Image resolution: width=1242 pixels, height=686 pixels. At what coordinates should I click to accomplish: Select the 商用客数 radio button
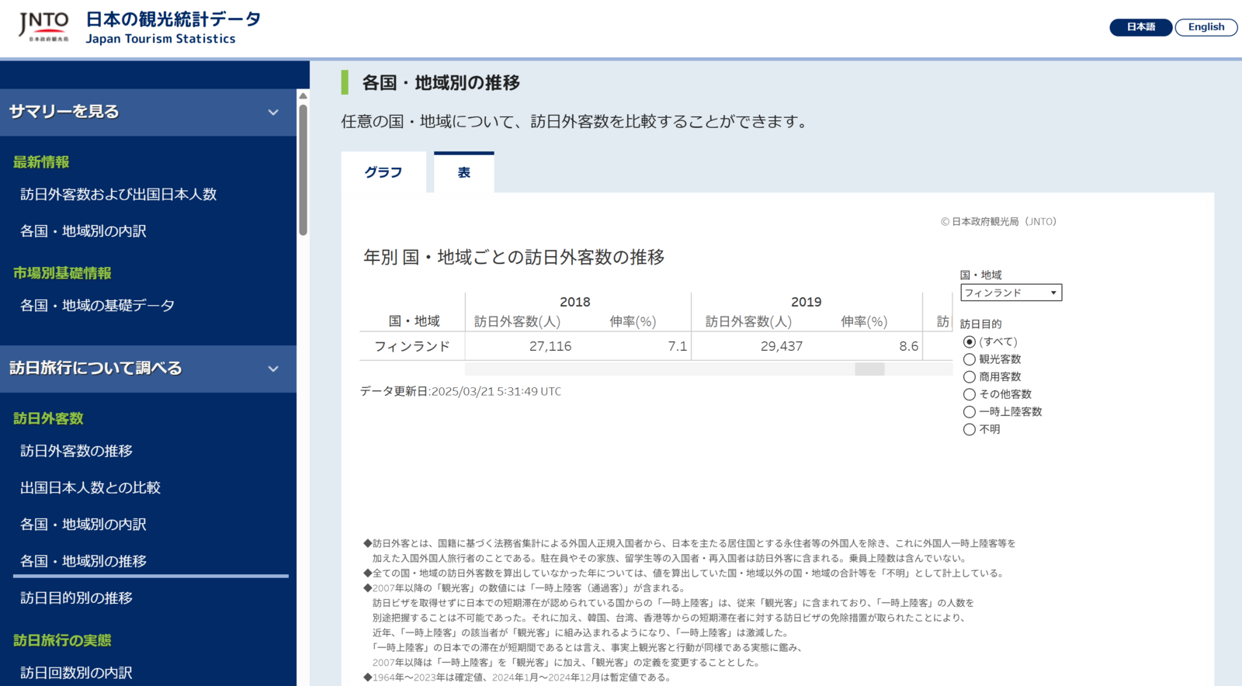coord(969,376)
